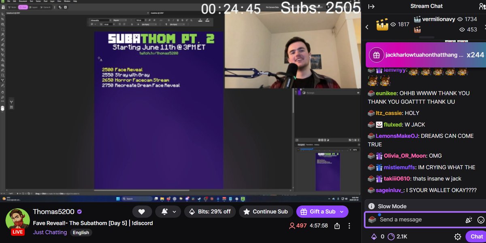Click the share stream icon
The height and width of the screenshot is (243, 486).
337,226
